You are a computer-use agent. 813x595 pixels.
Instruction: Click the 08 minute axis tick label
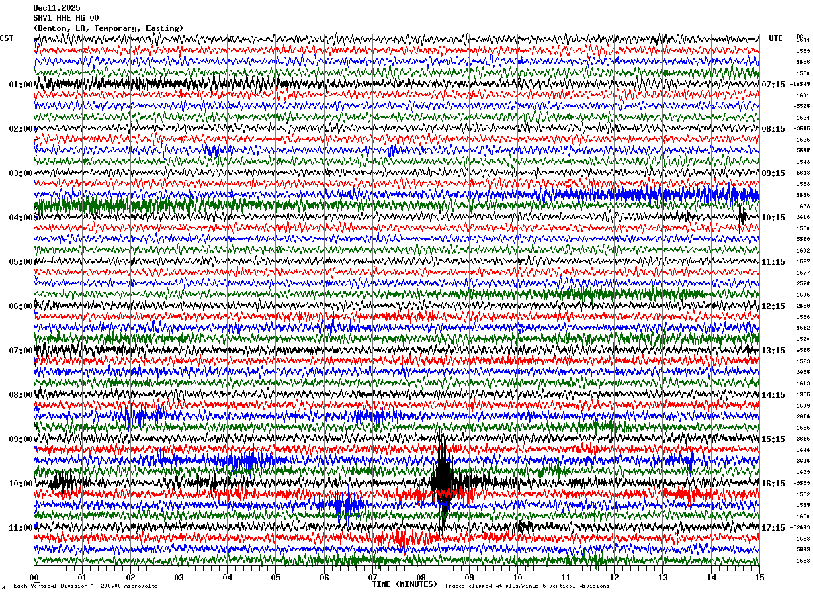point(421,577)
